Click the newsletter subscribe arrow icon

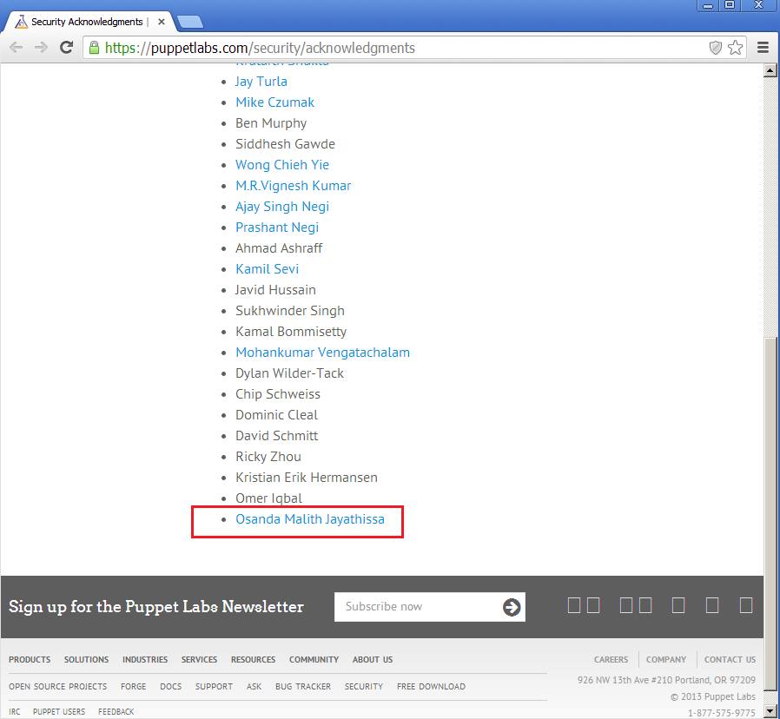click(x=512, y=606)
